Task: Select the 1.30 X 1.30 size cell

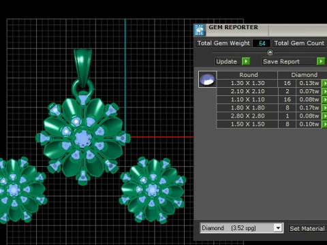Action: 247,83
